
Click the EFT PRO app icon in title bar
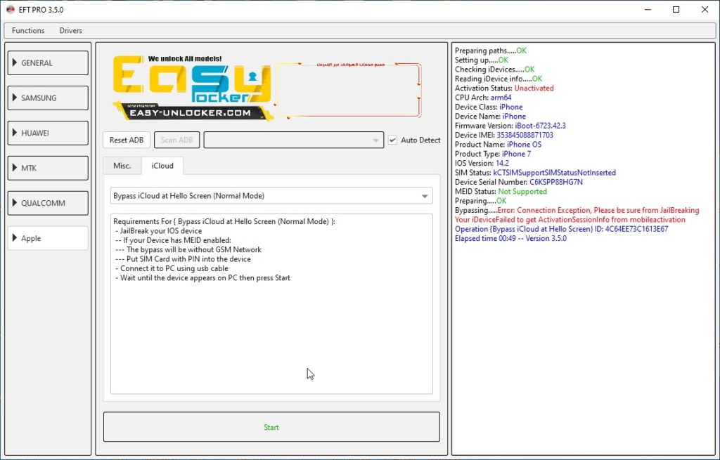point(11,10)
